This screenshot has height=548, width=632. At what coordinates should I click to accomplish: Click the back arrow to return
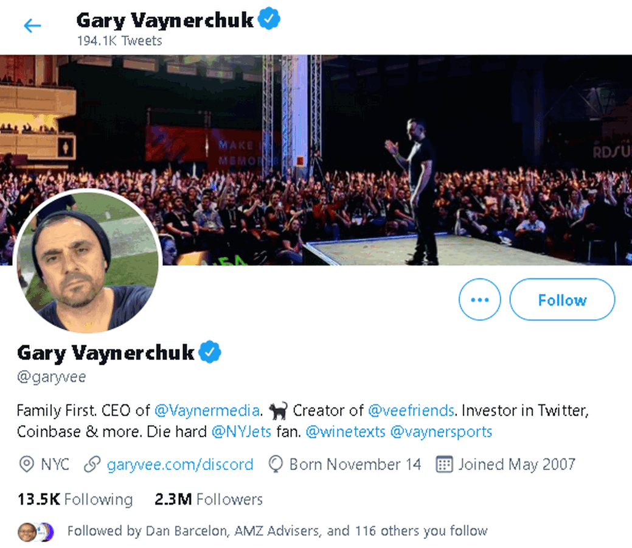click(x=32, y=26)
